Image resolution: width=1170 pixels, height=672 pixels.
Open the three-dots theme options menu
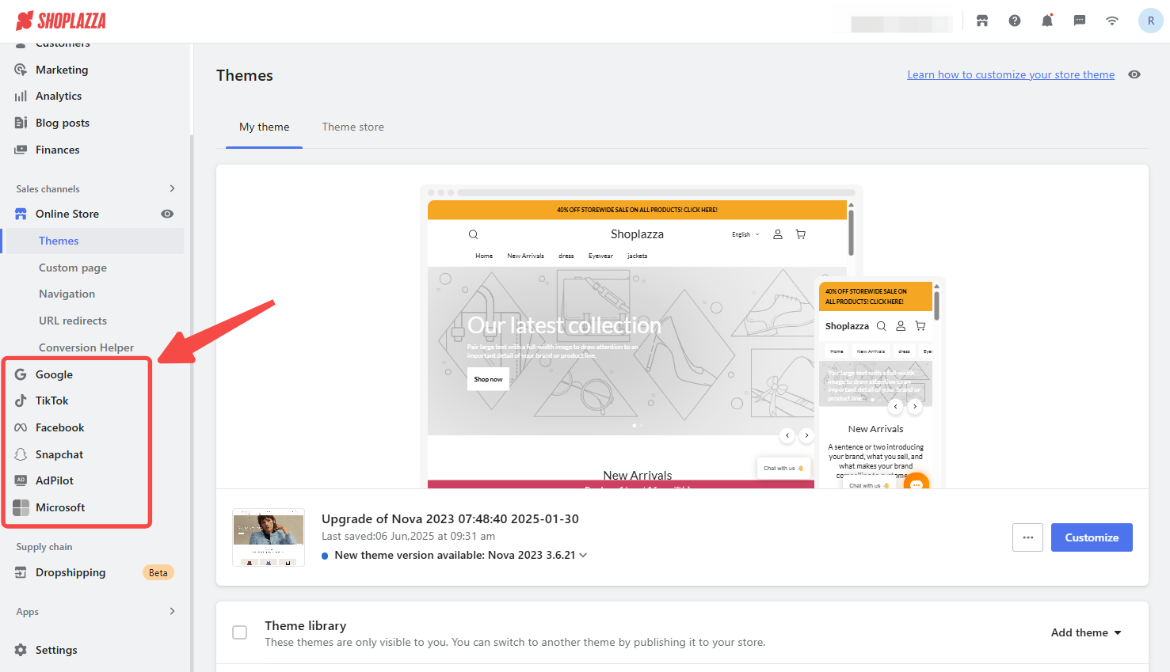coord(1027,537)
